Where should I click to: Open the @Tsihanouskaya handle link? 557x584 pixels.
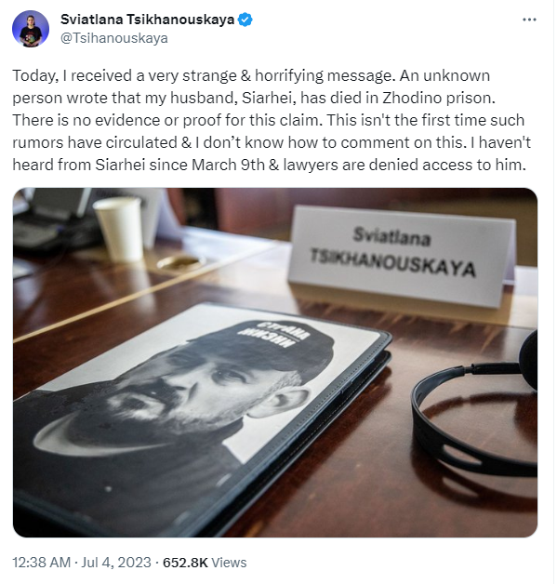114,38
